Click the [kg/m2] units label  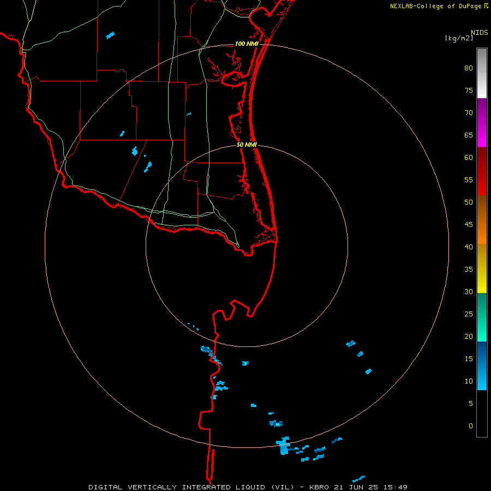tap(459, 38)
